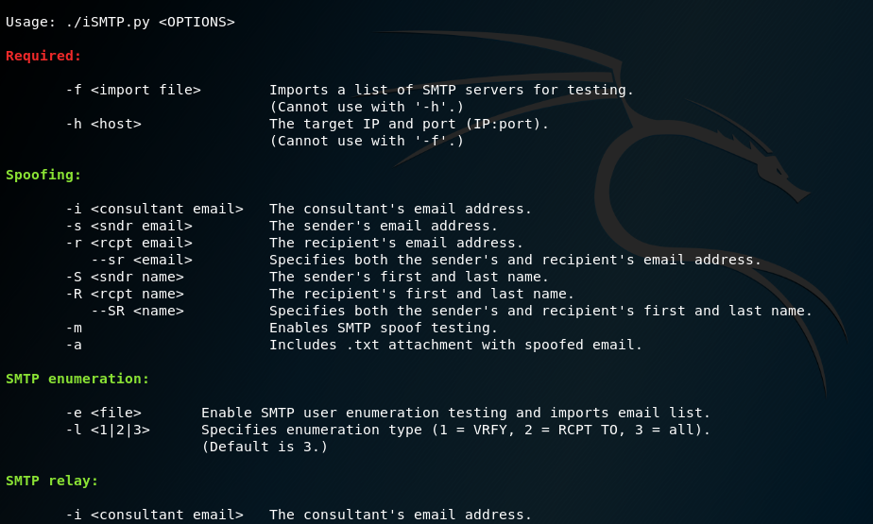Click the "Includes .txt attachment" description line
The width and height of the screenshot is (873, 524).
(455, 345)
